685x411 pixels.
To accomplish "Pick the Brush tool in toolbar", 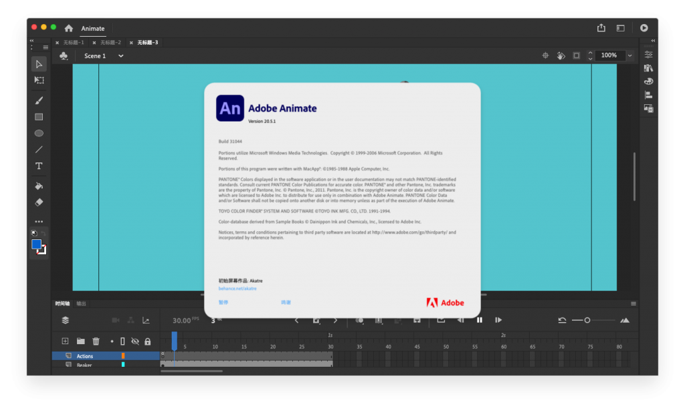I will pyautogui.click(x=39, y=100).
